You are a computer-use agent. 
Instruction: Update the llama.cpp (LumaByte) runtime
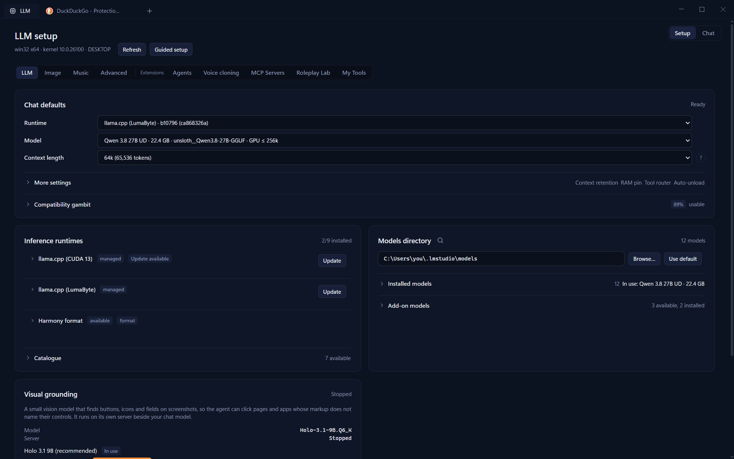332,292
